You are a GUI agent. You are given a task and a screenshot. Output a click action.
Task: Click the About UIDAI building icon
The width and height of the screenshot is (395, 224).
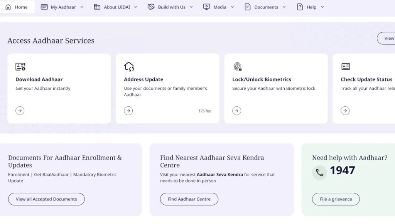coord(97,7)
